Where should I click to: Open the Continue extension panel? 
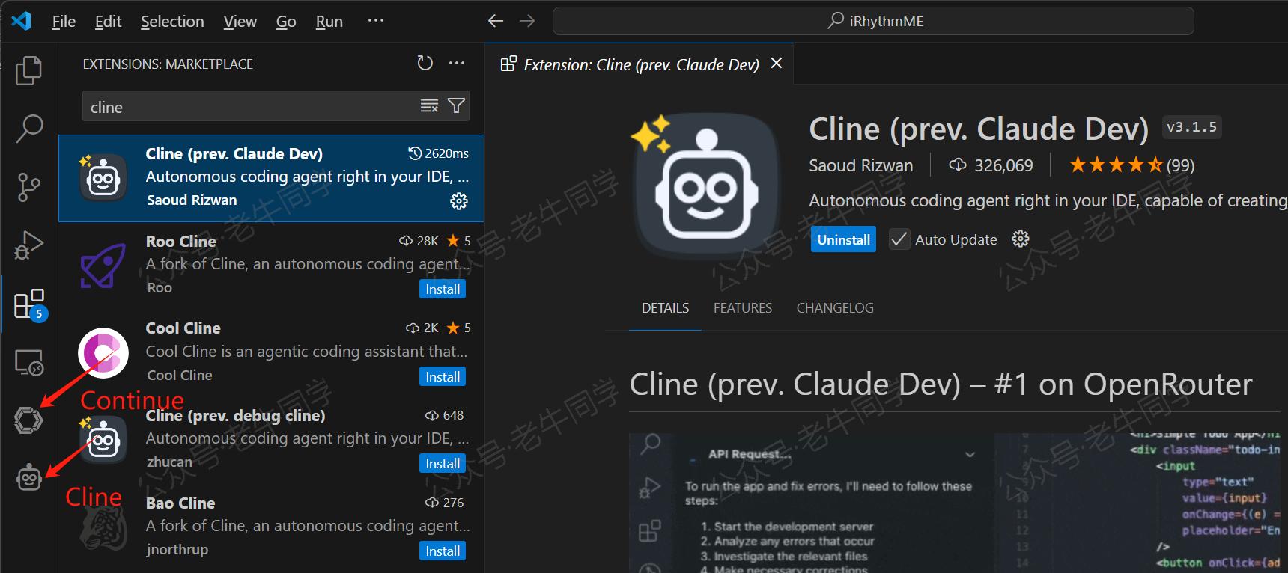coord(28,420)
